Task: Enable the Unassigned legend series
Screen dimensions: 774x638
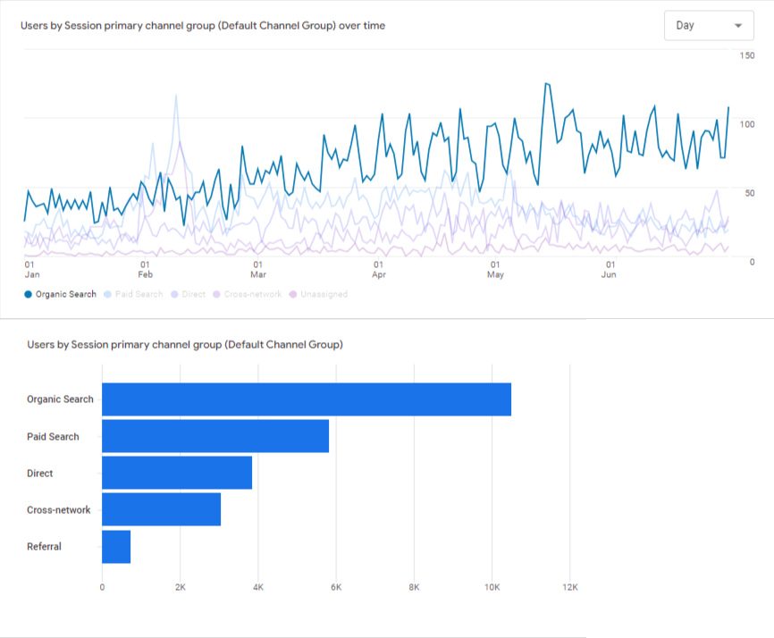Action: pyautogui.click(x=324, y=294)
